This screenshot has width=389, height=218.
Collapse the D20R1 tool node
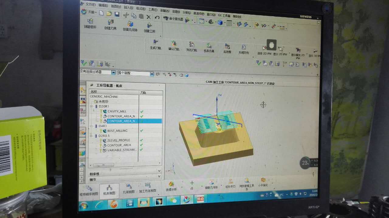pos(91,106)
